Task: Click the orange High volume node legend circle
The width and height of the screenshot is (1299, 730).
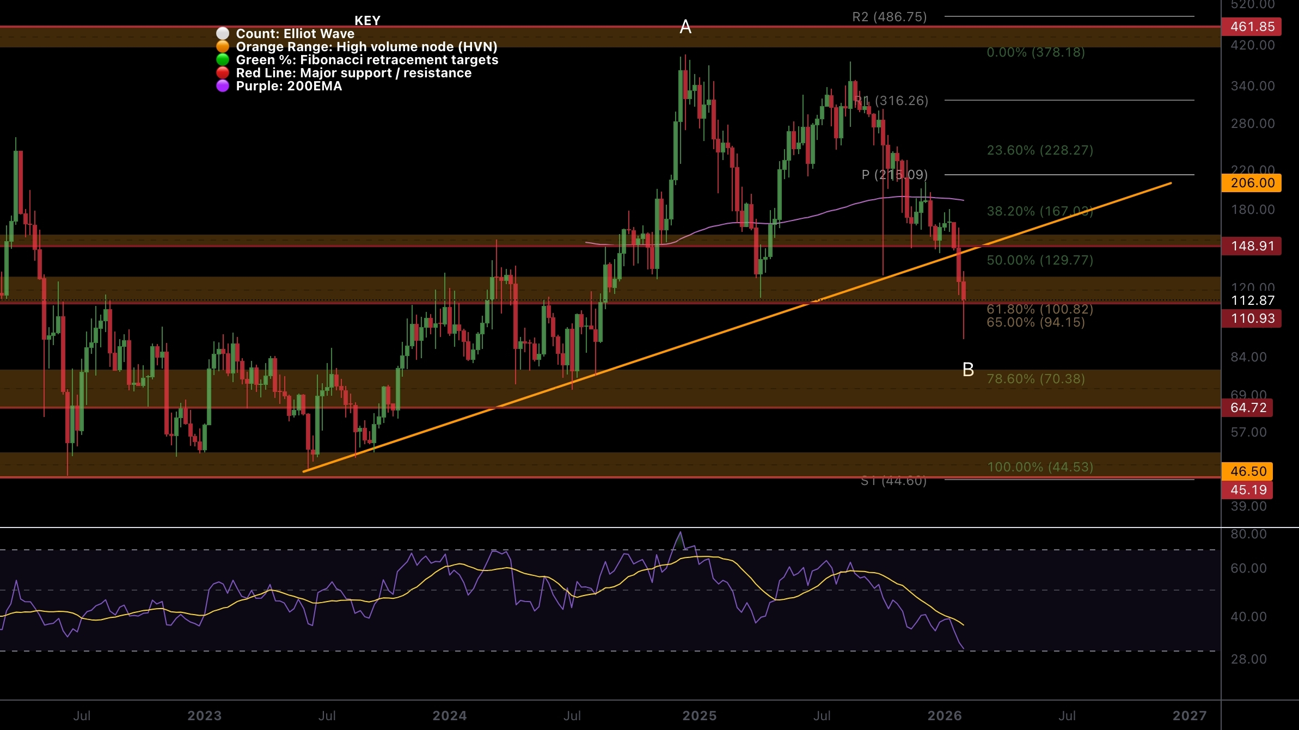Action: [222, 47]
